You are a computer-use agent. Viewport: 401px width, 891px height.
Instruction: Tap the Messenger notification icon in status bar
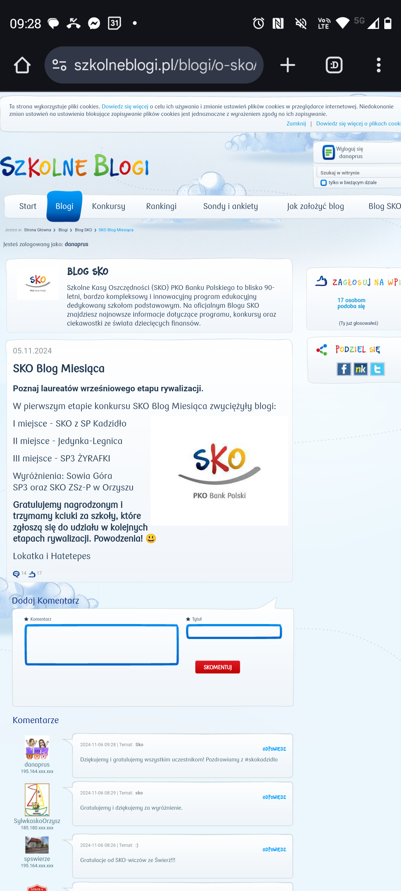click(94, 23)
